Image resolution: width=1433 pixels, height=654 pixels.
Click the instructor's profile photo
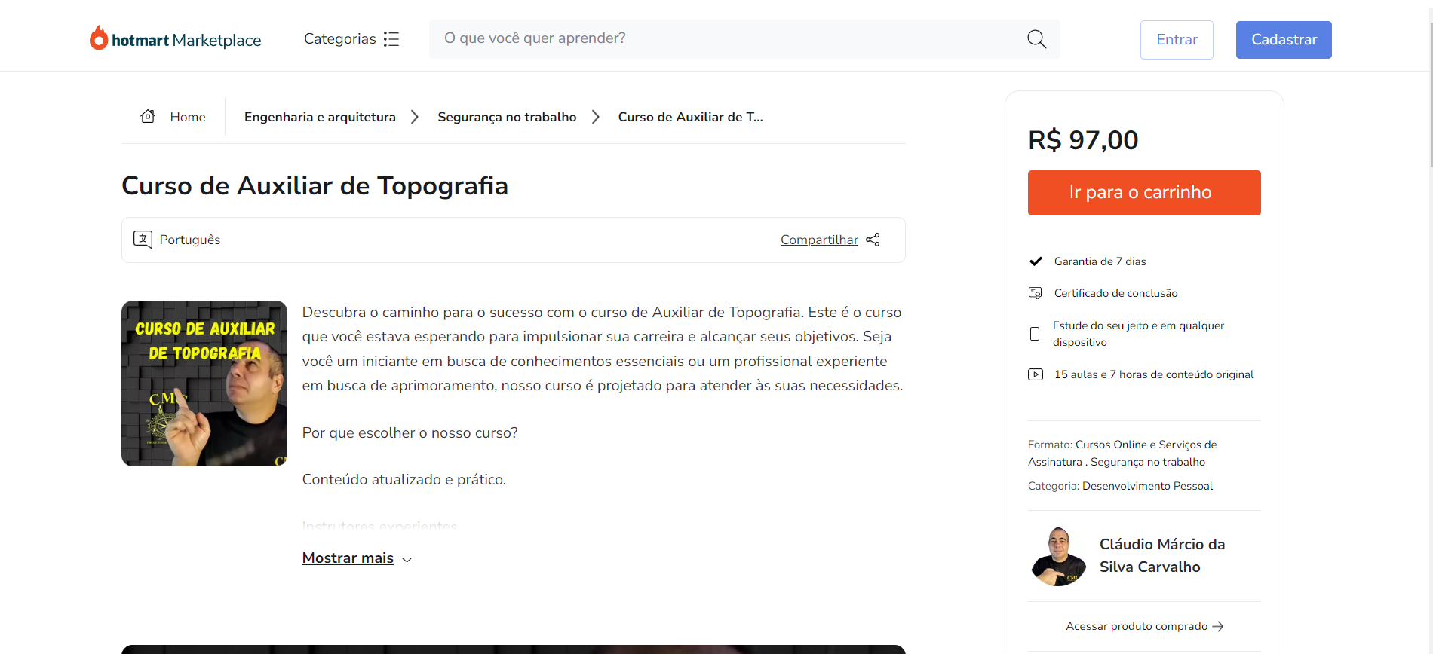click(x=1058, y=556)
